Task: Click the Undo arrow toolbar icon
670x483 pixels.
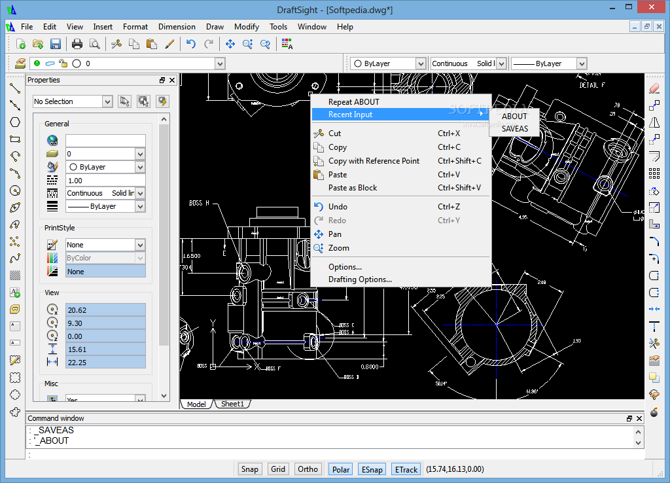Action: tap(190, 44)
